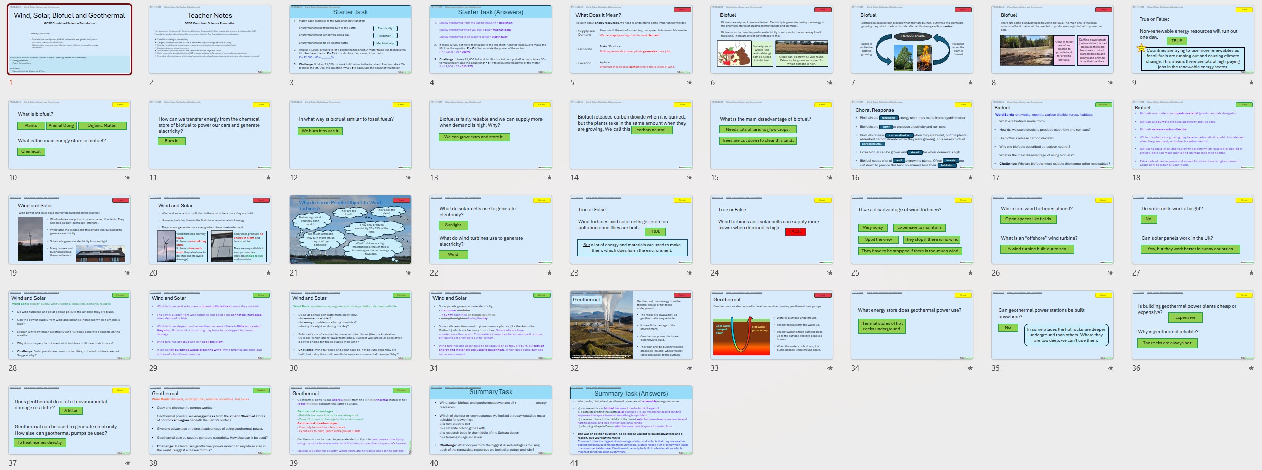Click the transition star under slide 32
Viewport: 1262px width, 470px height.
tap(689, 368)
